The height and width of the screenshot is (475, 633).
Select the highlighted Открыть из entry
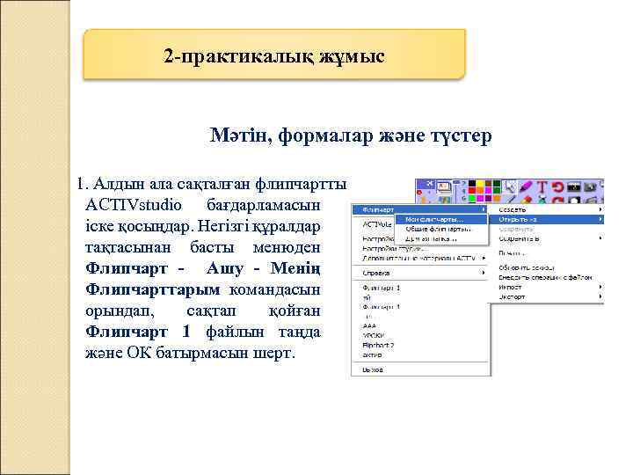546,219
